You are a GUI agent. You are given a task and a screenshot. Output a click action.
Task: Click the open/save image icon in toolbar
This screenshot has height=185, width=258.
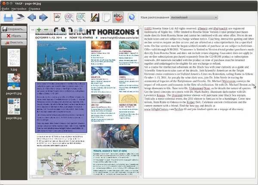point(8,18)
